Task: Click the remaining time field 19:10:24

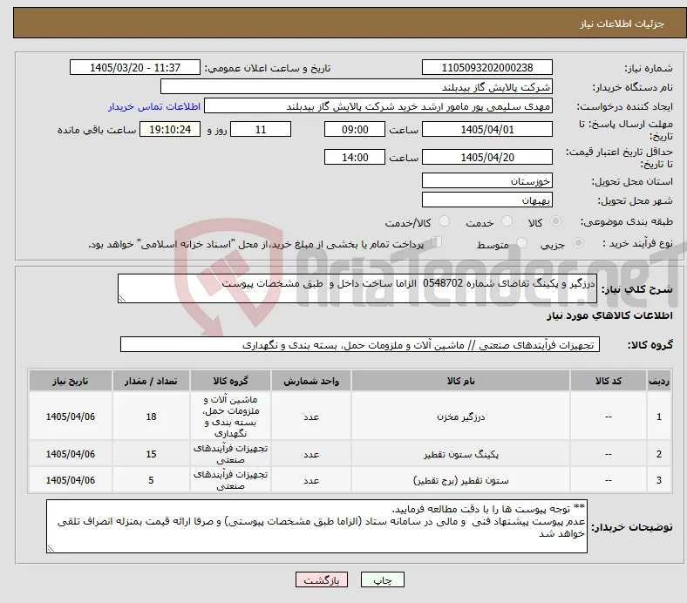Action: coord(170,130)
